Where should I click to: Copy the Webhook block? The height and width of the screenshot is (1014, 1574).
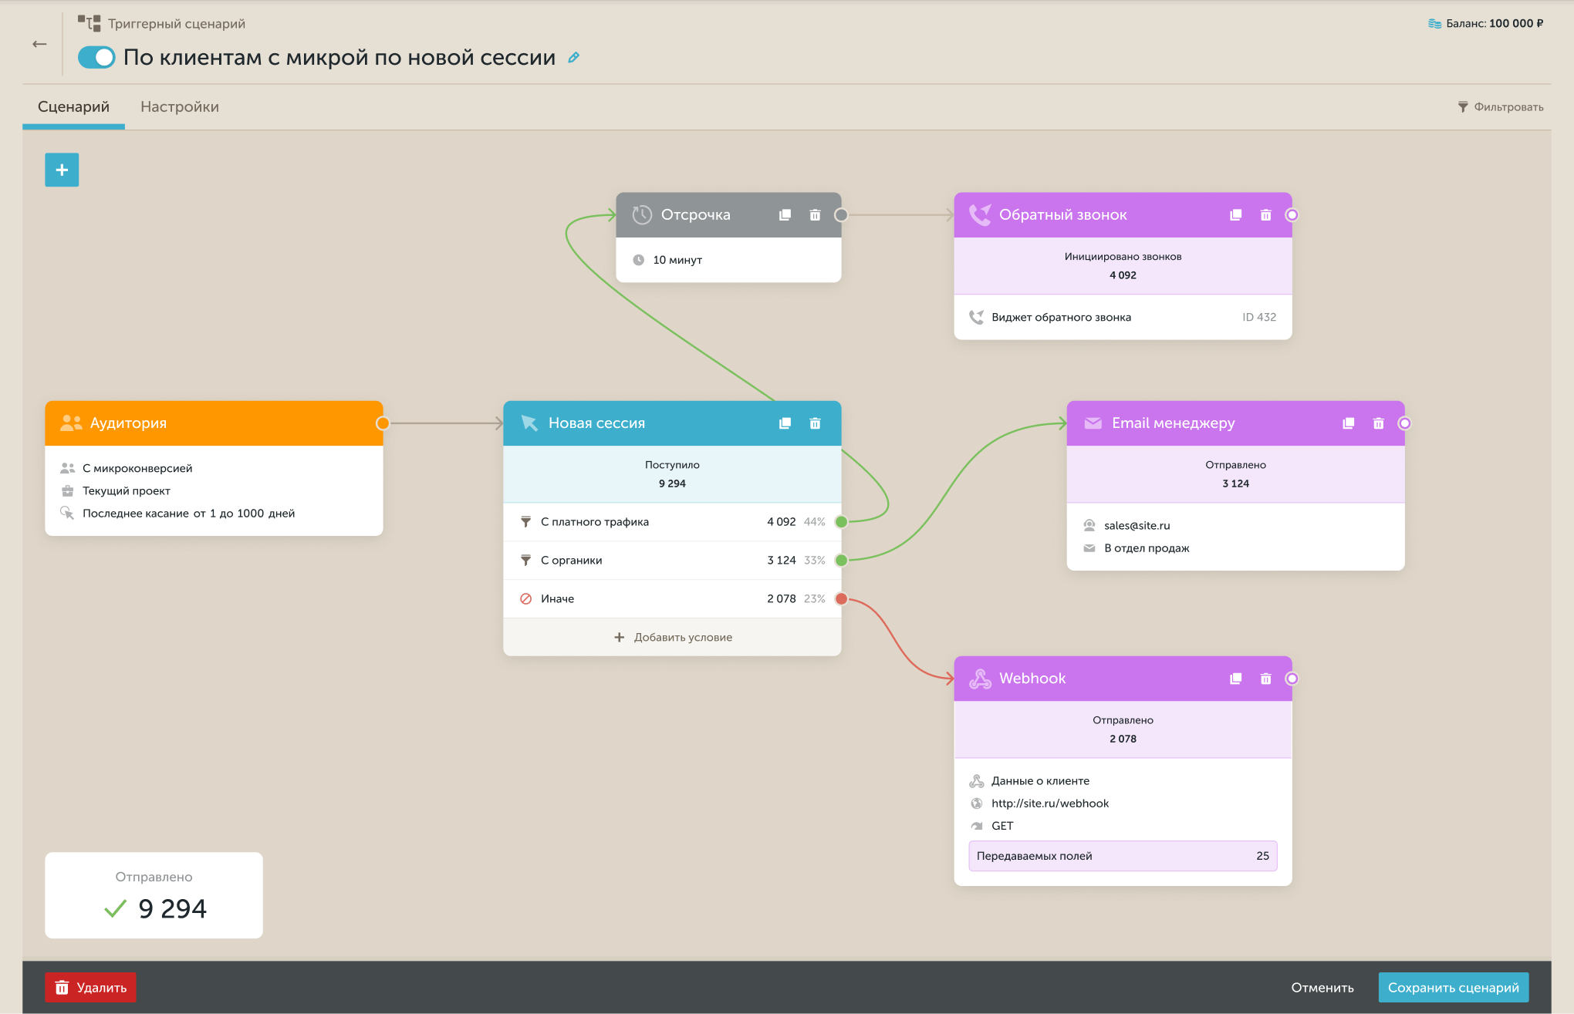[x=1235, y=679]
